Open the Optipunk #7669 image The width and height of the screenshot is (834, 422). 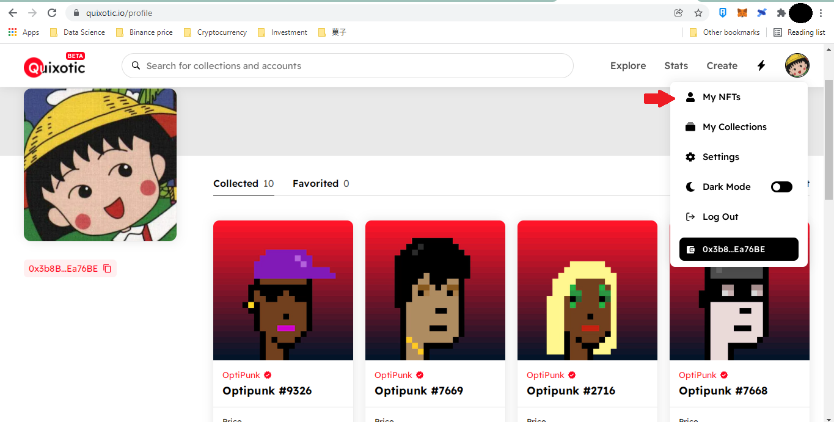click(435, 290)
